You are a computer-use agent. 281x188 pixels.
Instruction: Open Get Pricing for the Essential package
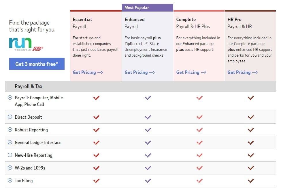(x=88, y=72)
